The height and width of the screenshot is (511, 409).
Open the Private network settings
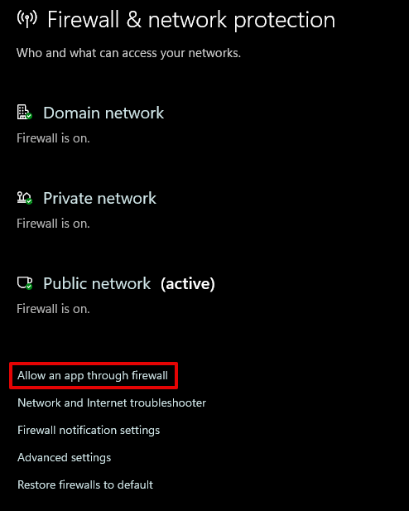[99, 198]
